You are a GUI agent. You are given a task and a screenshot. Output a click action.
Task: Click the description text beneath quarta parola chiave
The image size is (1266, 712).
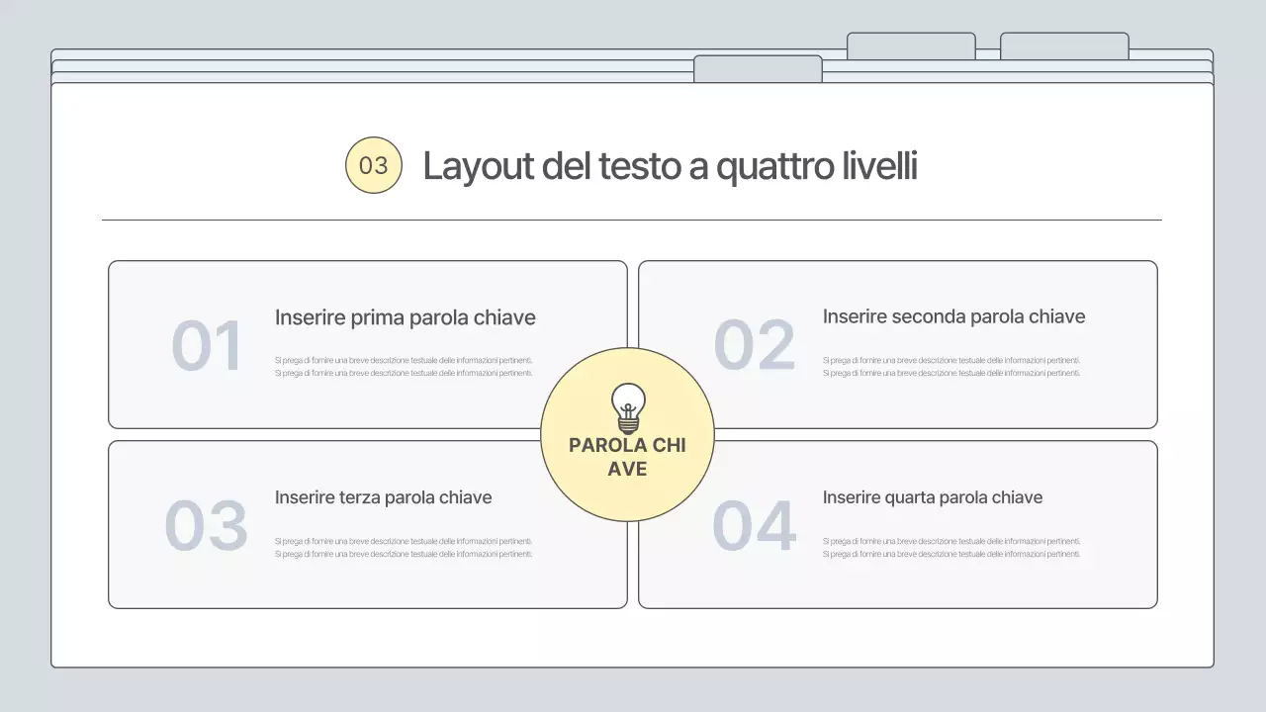tap(952, 547)
